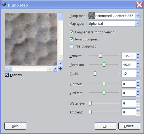Click the Hammered pattern thumbnail swatch

coord(92,16)
